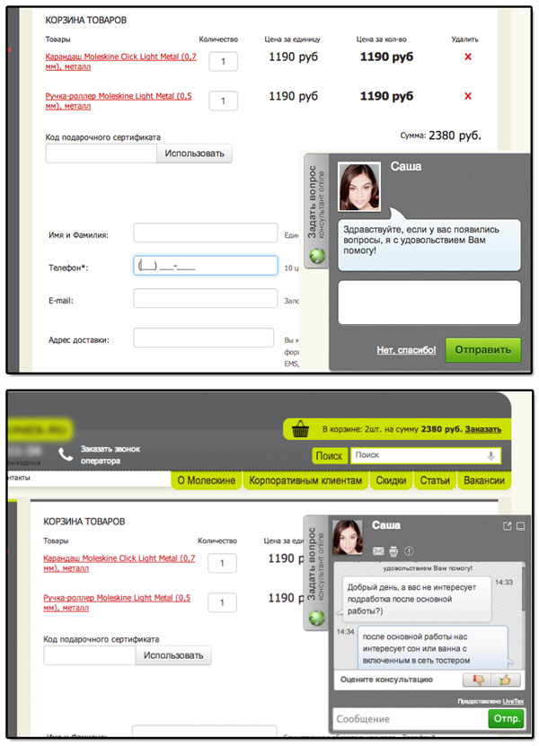Click the microphone icon in search field
Screen dimensions: 539x746
click(490, 455)
